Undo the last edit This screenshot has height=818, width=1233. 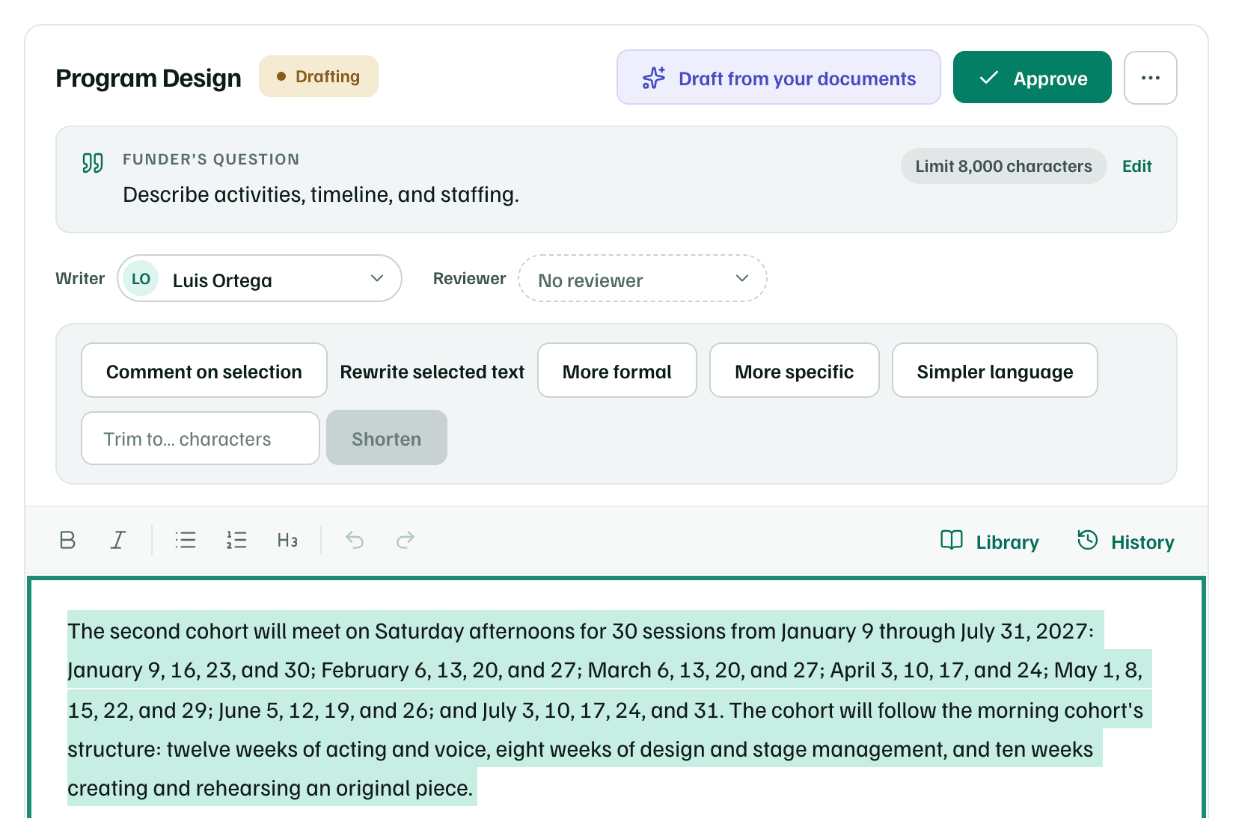tap(355, 540)
